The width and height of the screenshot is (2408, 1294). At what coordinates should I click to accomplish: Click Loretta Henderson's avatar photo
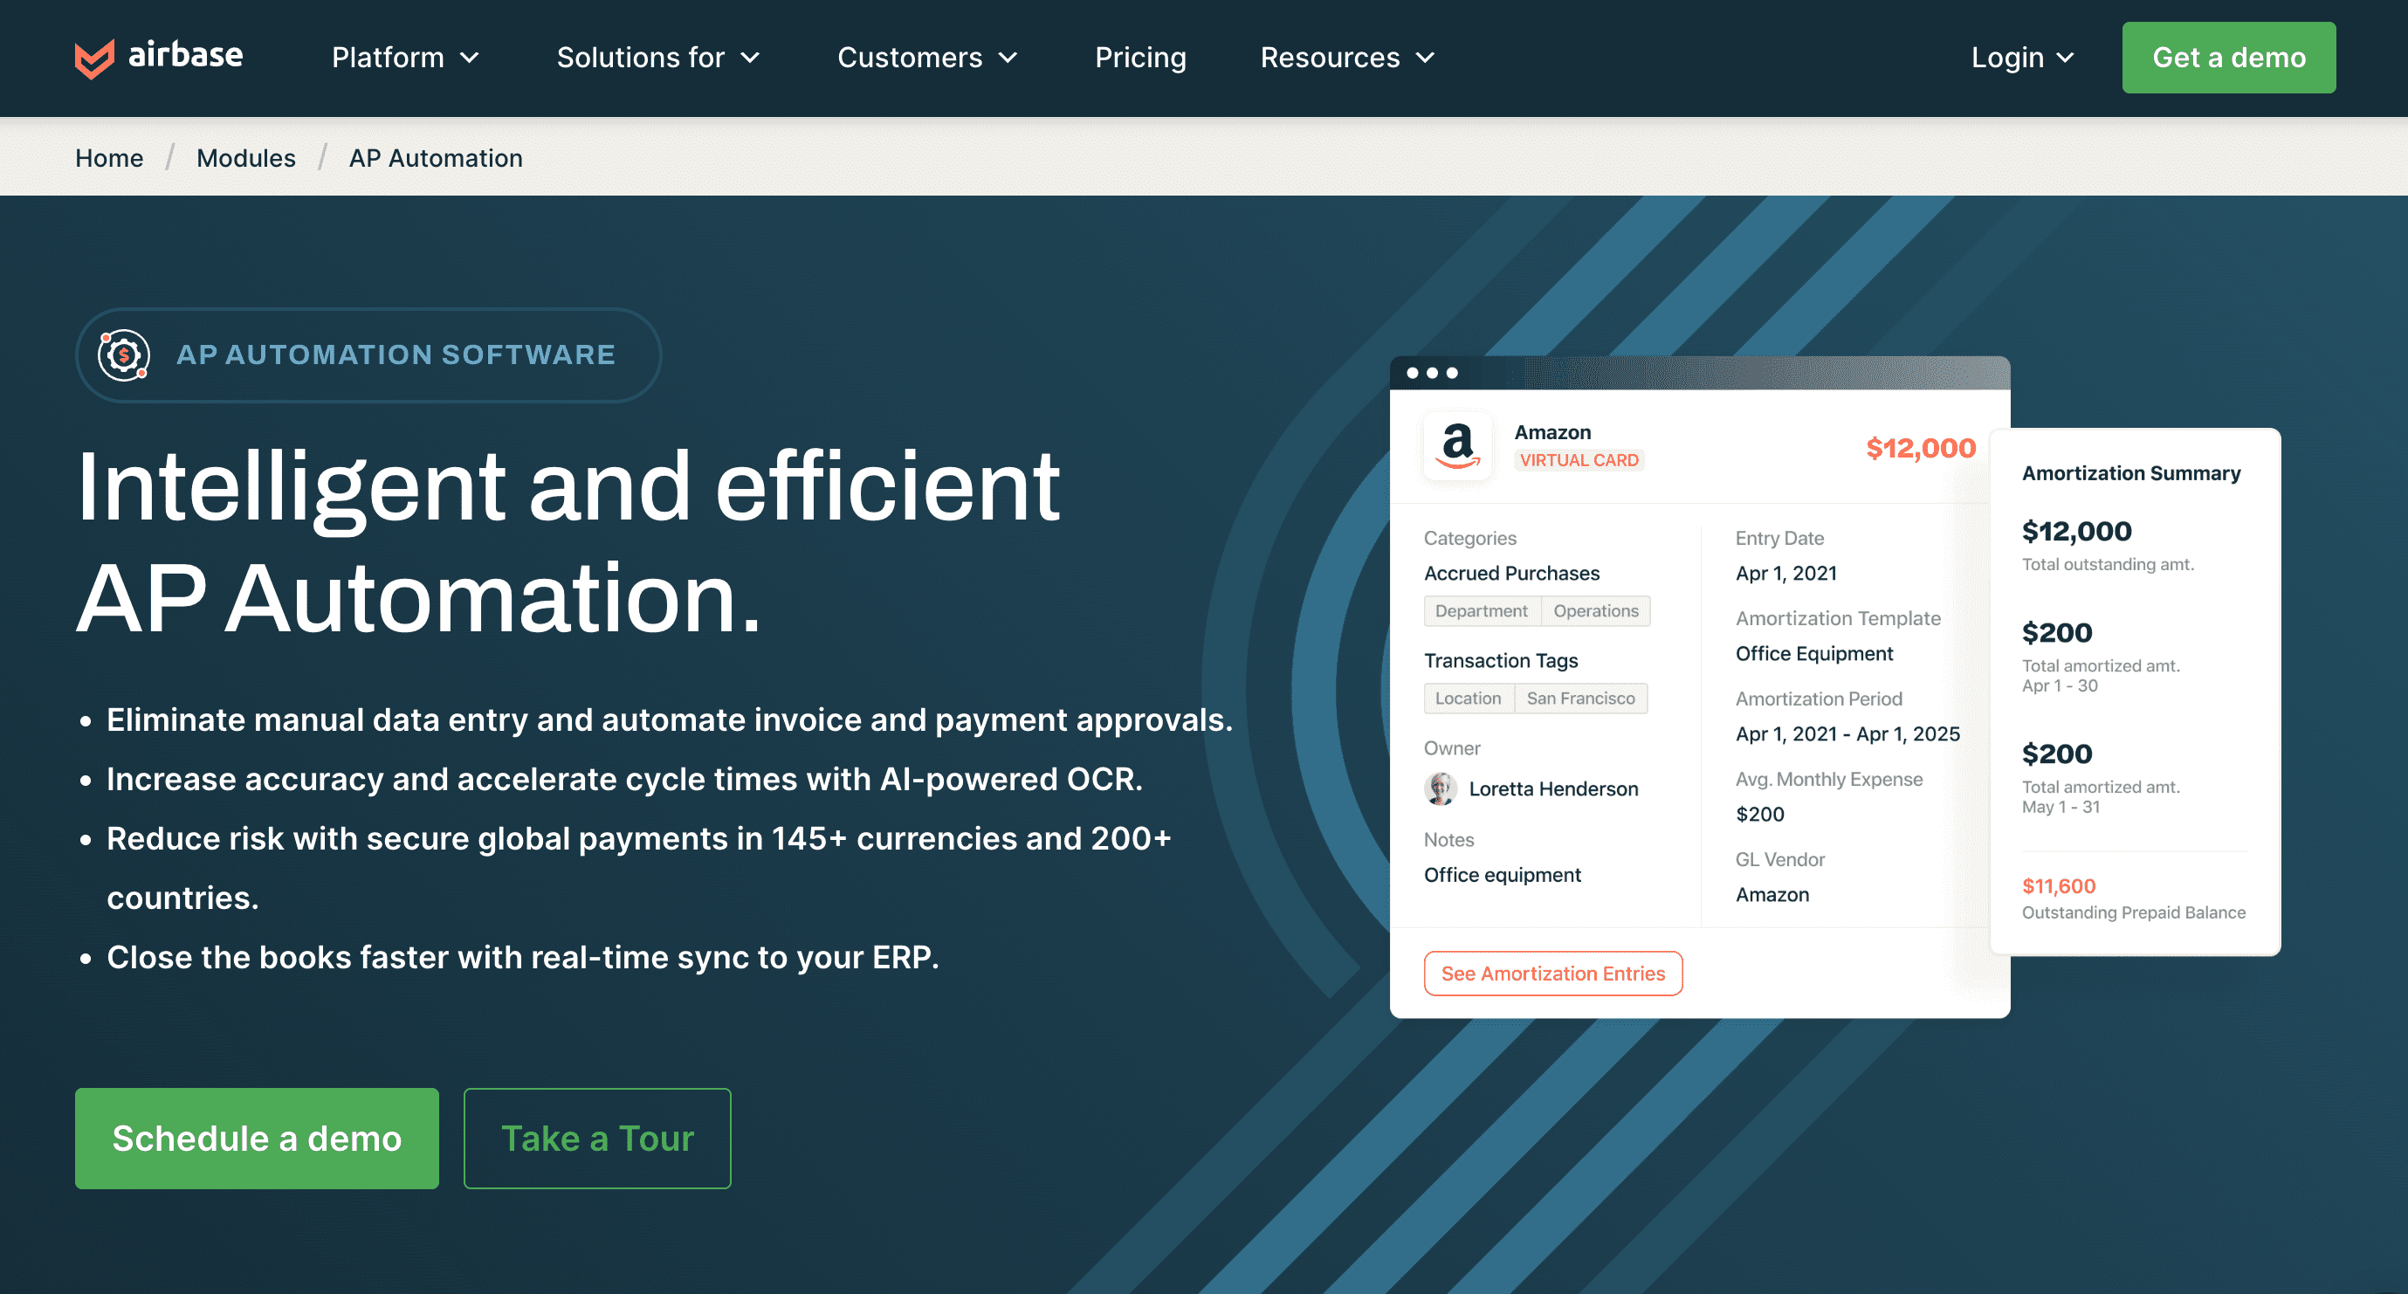click(1441, 788)
